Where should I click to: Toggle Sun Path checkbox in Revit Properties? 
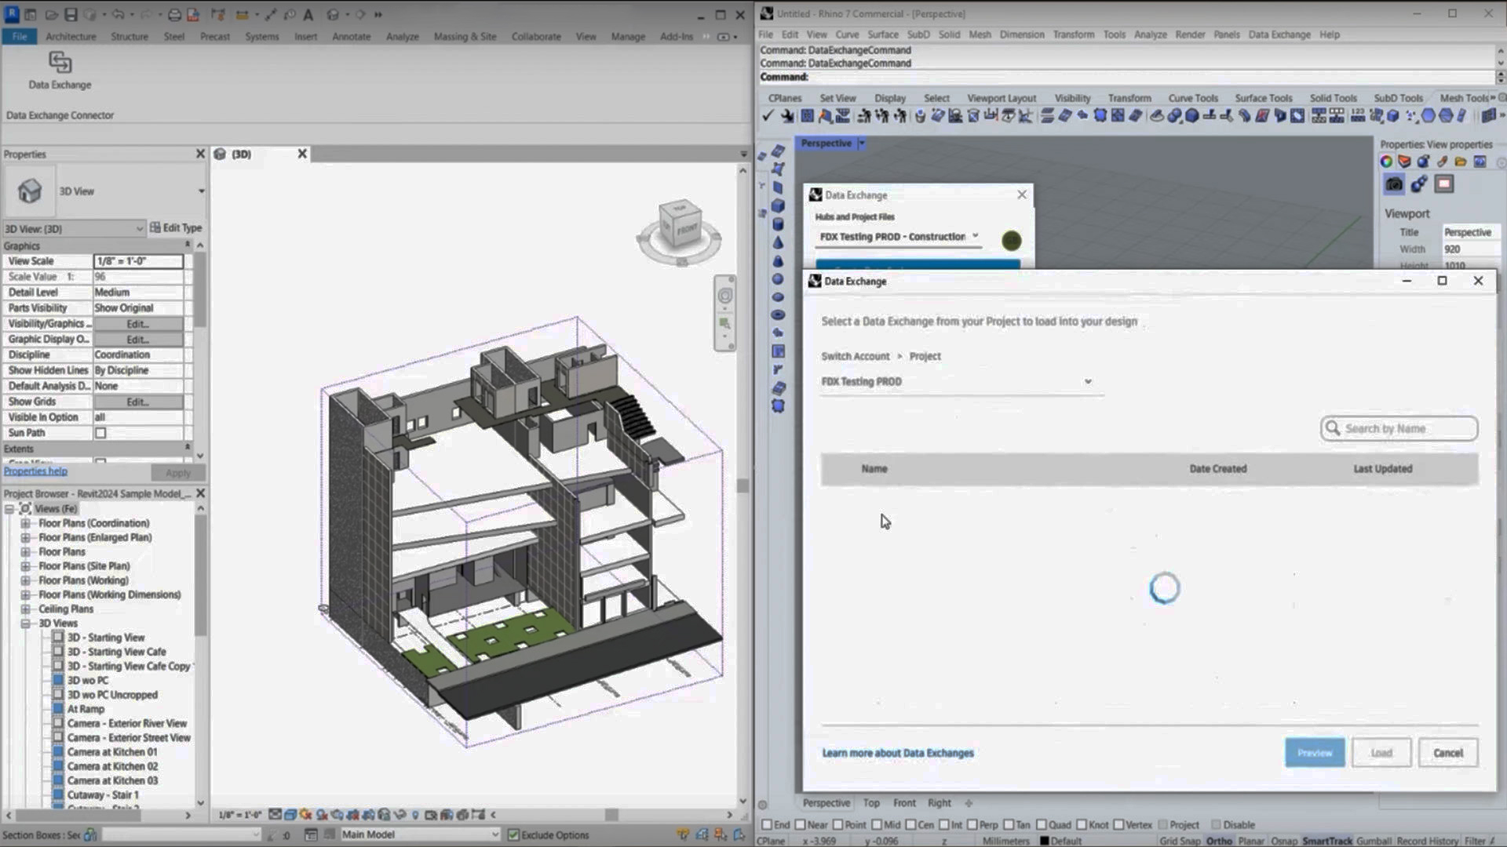(100, 433)
